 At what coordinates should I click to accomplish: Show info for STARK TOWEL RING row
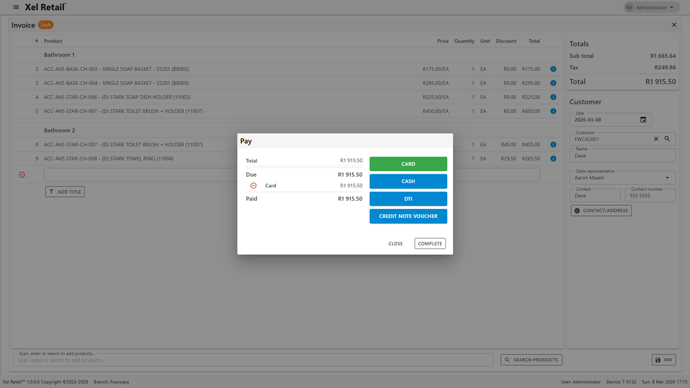coord(553,159)
